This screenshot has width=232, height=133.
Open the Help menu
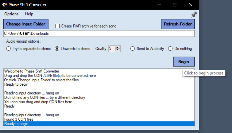[x=29, y=14]
